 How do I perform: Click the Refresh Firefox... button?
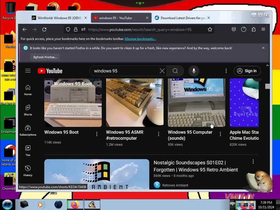tap(45, 57)
